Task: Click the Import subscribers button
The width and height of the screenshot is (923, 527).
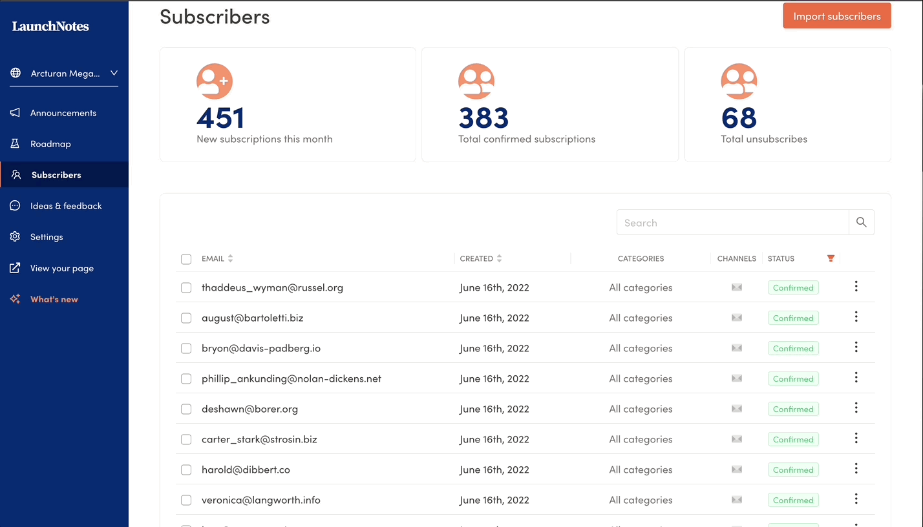Action: point(837,16)
